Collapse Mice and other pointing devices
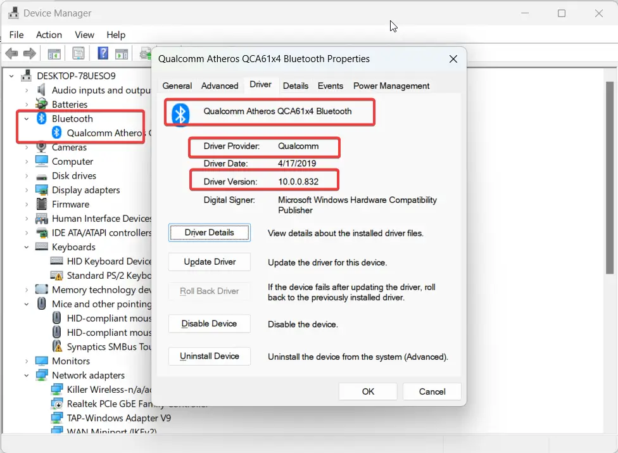The image size is (618, 453). click(27, 304)
